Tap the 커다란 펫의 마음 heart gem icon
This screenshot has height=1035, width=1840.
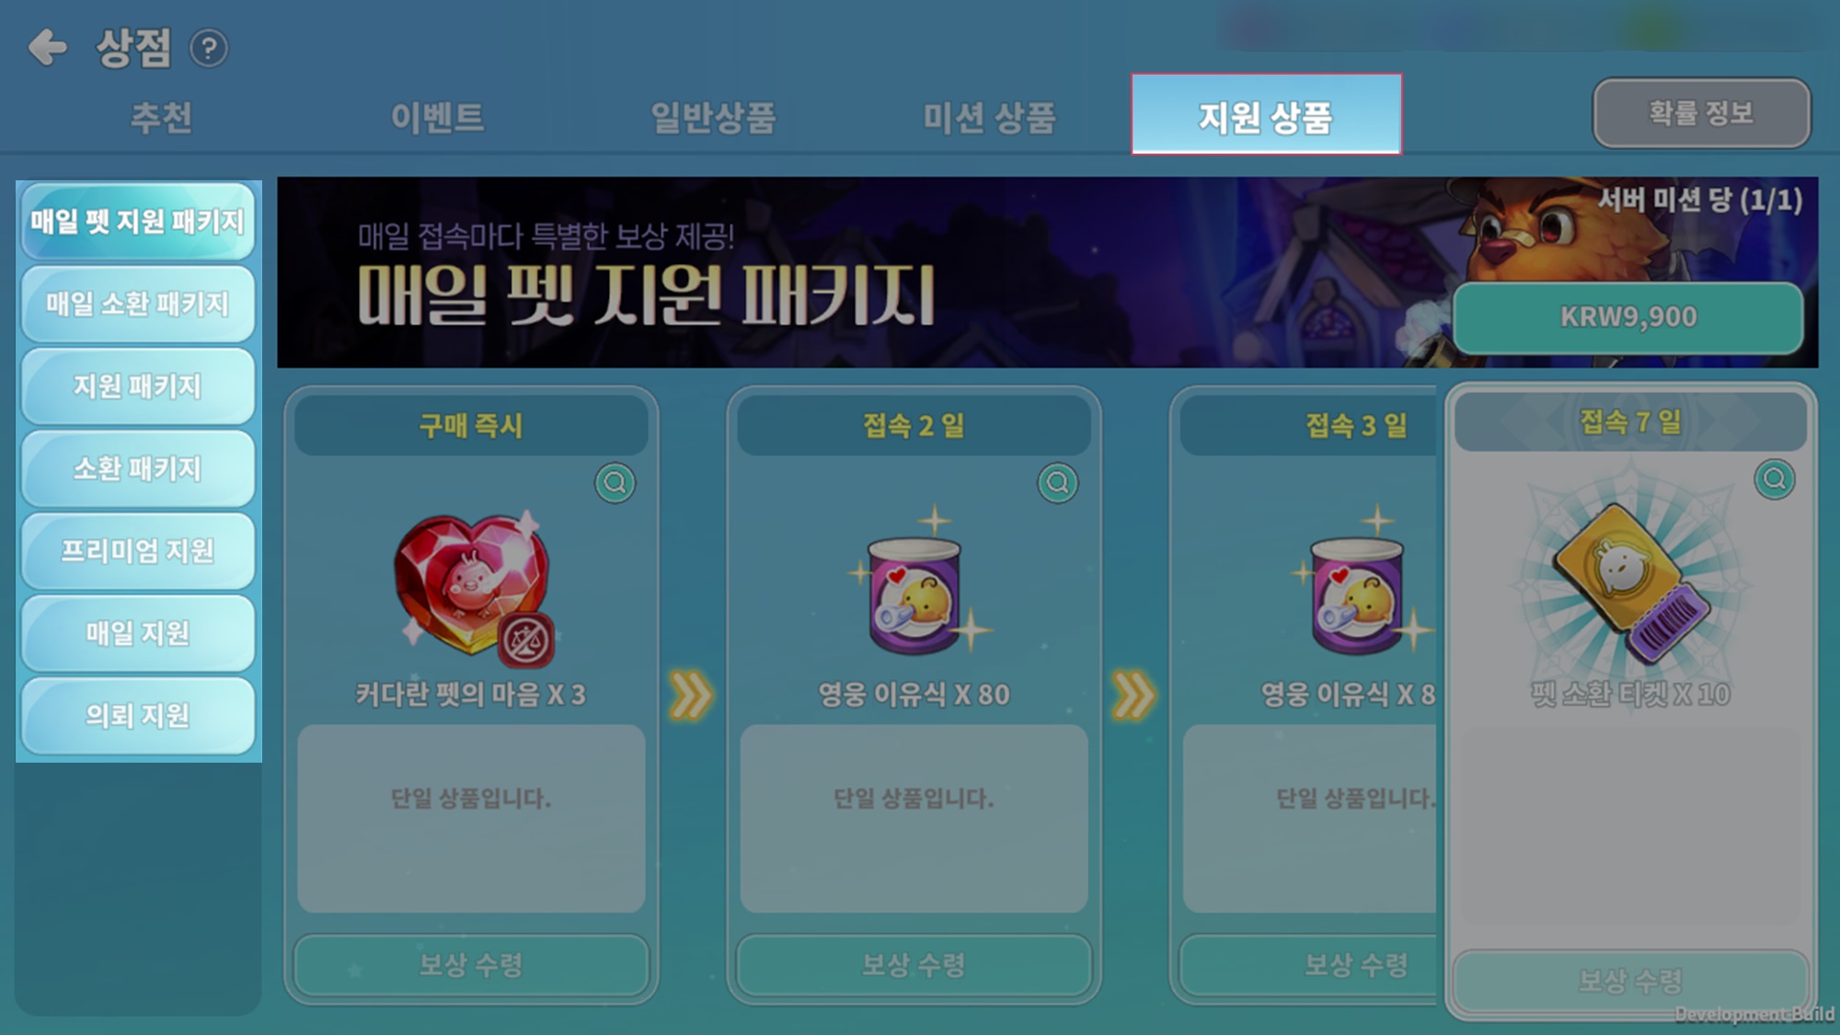(473, 587)
